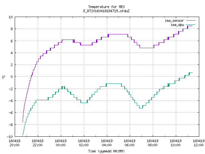The image size is (205, 154).
Task: Click the x-axis label '160419 00:00'
Action: (61, 143)
